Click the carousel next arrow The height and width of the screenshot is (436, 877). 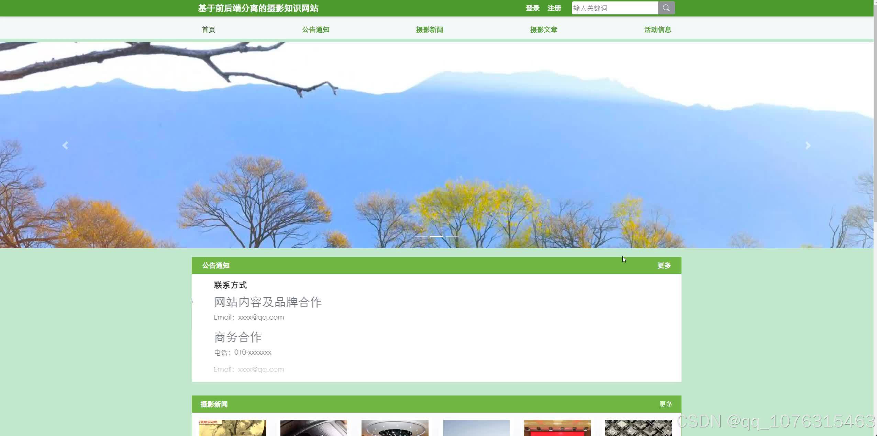point(808,145)
